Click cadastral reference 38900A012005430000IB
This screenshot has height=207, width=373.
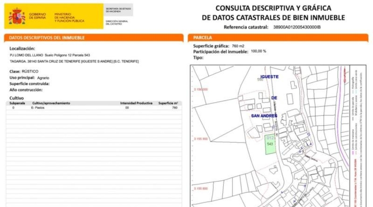point(297,27)
